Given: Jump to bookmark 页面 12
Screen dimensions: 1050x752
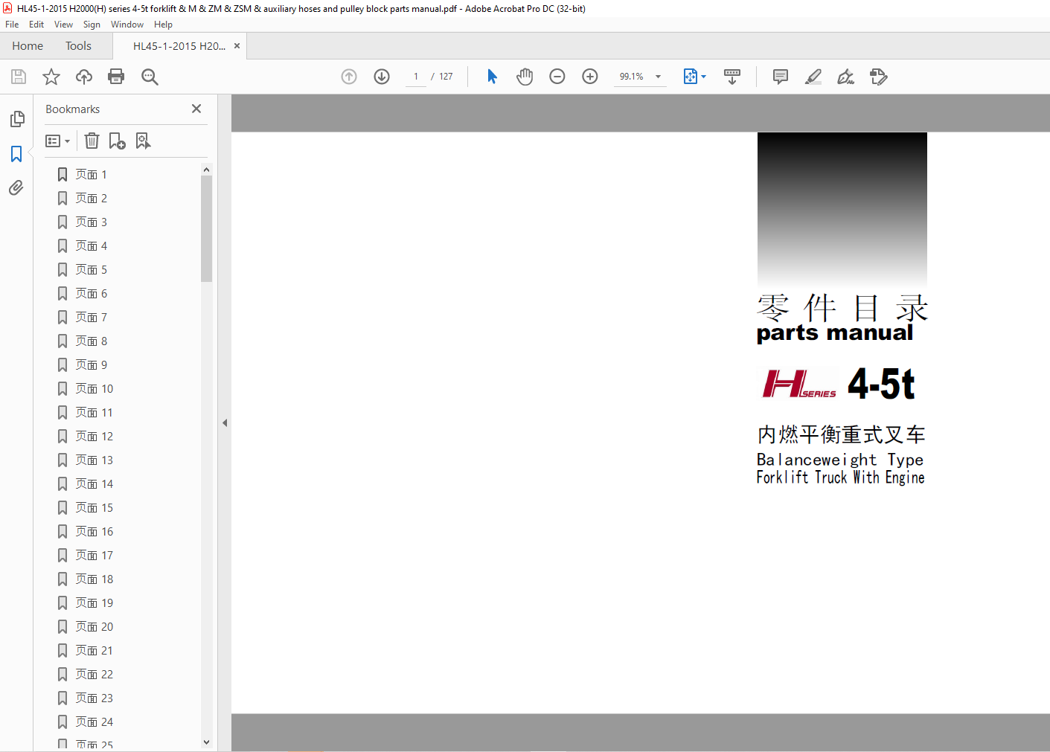Looking at the screenshot, I should [94, 436].
